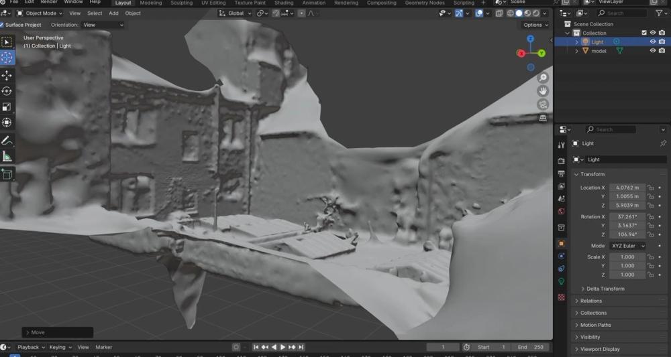Viewport: 671px width, 357px height.
Task: Hide the model object in viewport
Action: coord(653,51)
